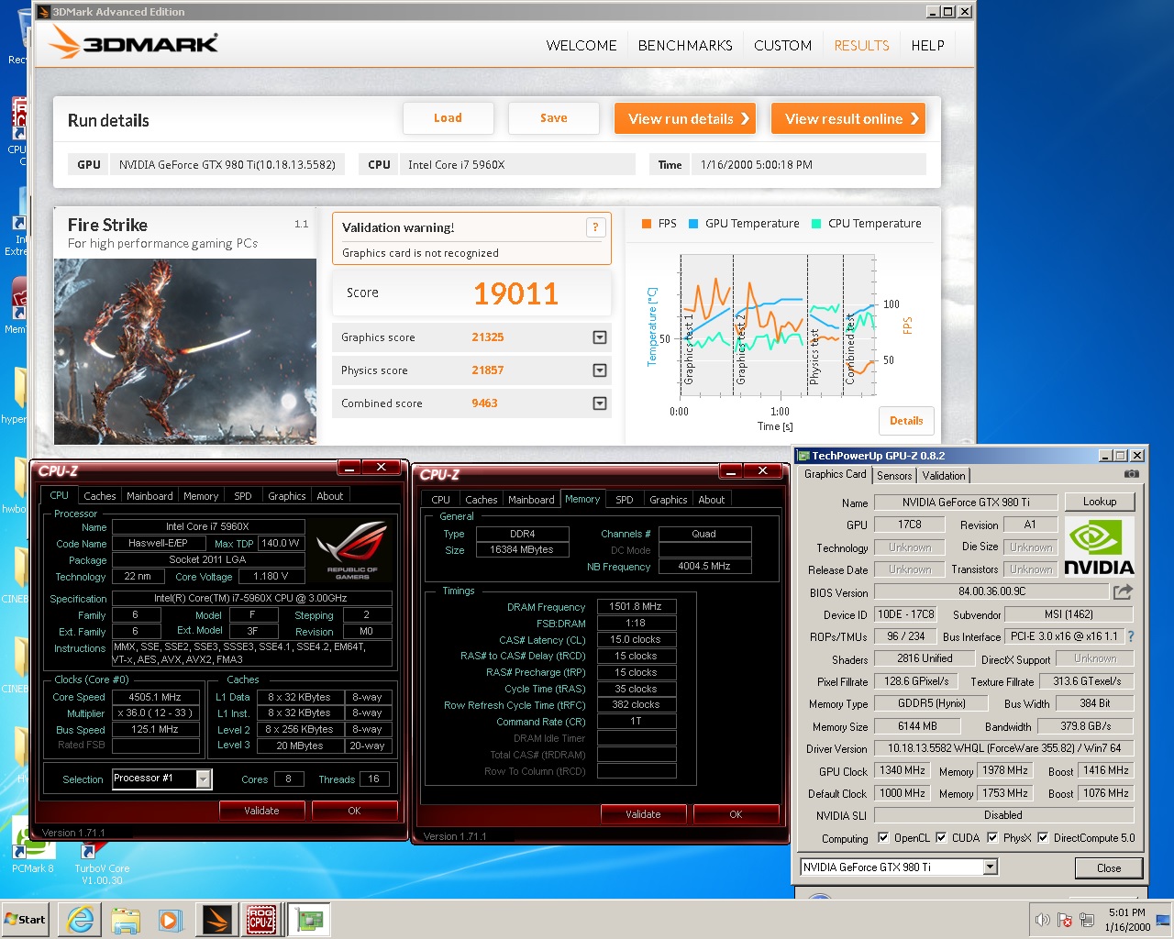Image resolution: width=1174 pixels, height=939 pixels.
Task: Click the BIOS version export icon
Action: point(1123,592)
